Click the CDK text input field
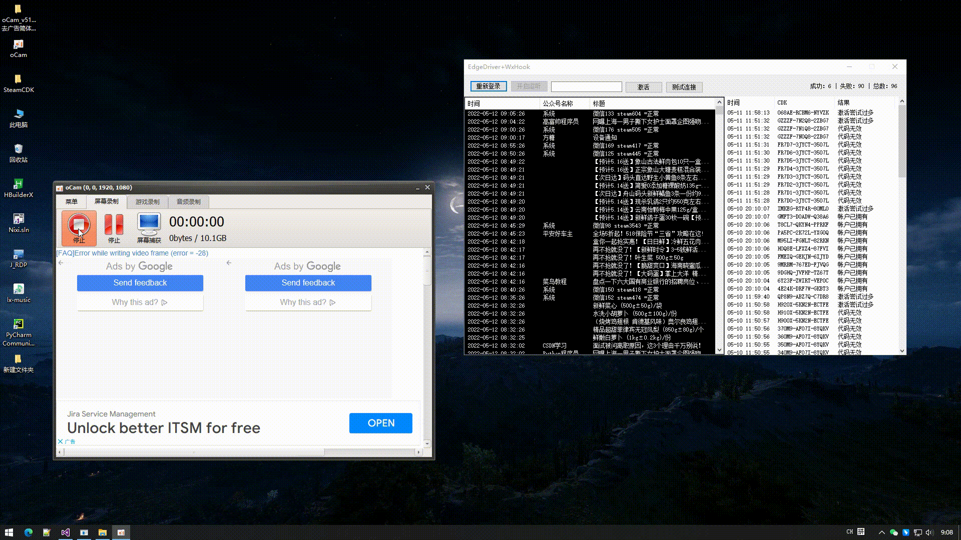Image resolution: width=961 pixels, height=540 pixels. click(586, 87)
